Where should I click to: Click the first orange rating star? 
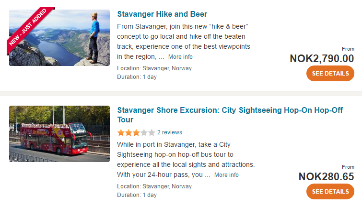(121, 132)
